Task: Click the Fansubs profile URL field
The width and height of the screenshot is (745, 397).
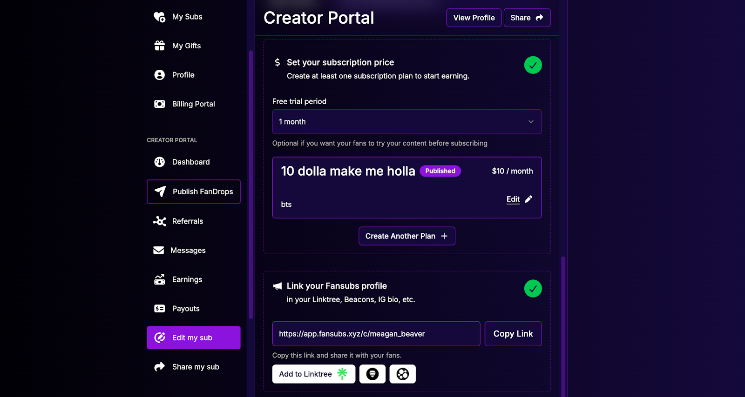Action: pos(376,334)
